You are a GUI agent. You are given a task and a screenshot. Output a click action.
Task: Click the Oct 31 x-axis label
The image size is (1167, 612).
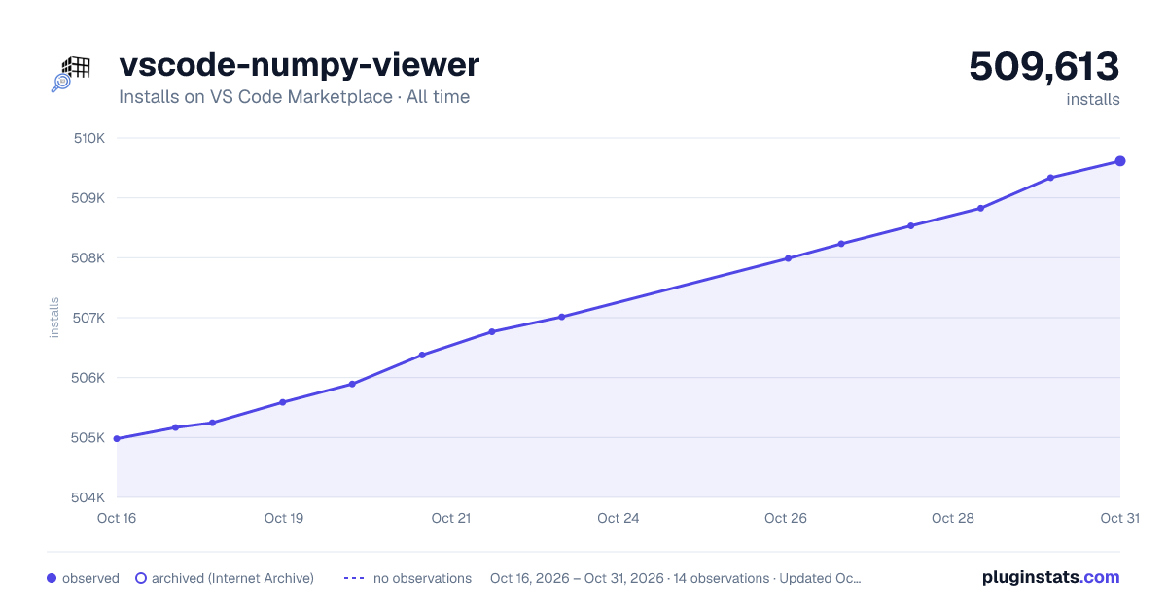coord(1120,518)
